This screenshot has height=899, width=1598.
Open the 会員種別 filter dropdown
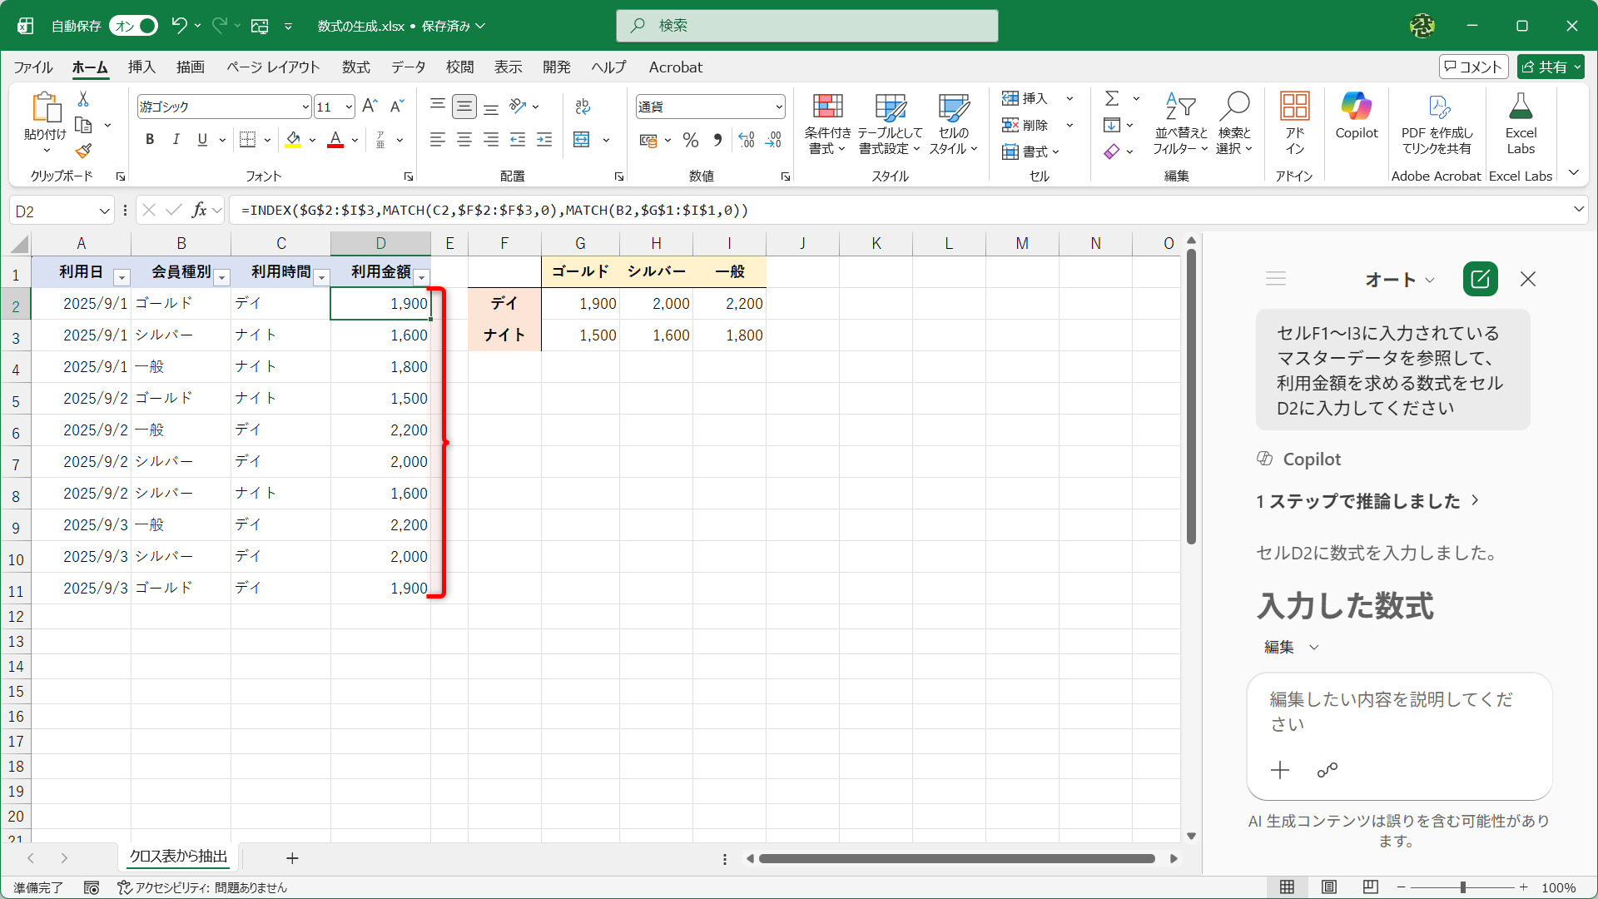pos(221,277)
